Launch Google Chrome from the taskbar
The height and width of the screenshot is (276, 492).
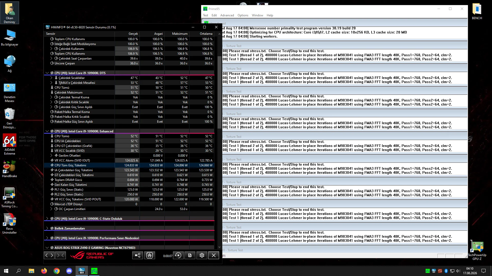coord(57,271)
